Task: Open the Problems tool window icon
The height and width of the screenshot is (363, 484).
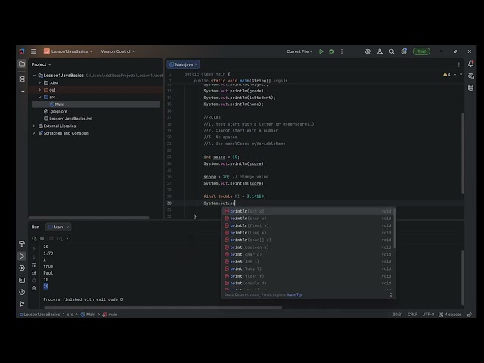Action: point(22,292)
